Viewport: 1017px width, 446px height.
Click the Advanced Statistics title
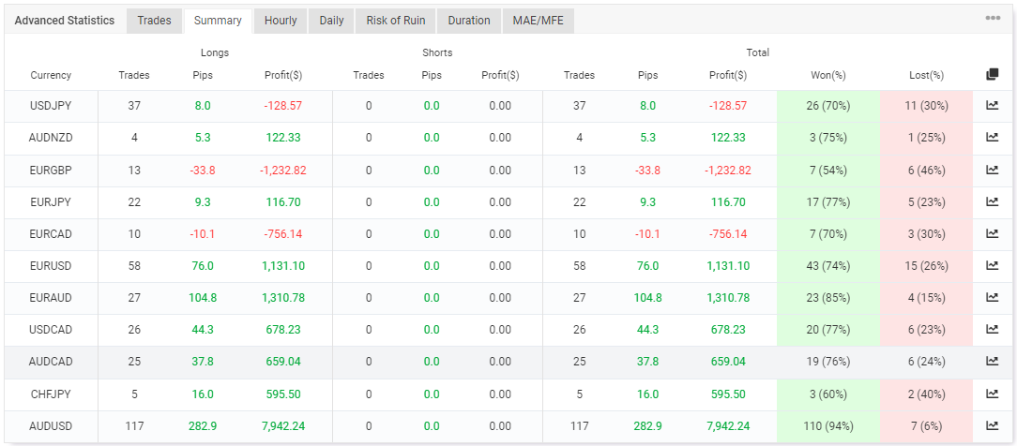point(64,21)
